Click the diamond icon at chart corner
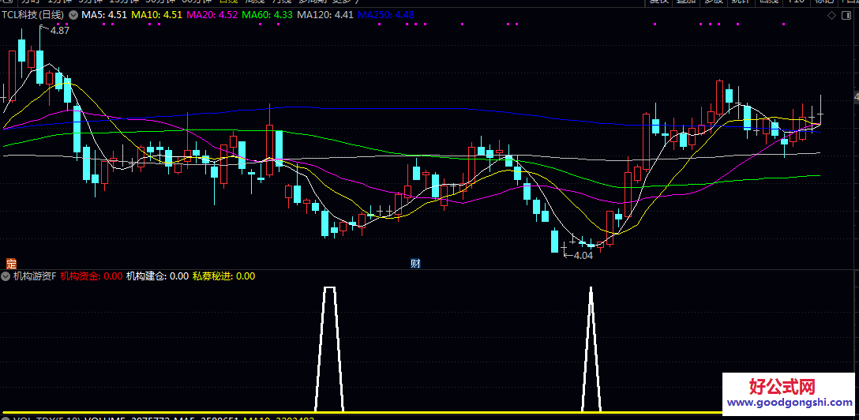 (x=831, y=15)
